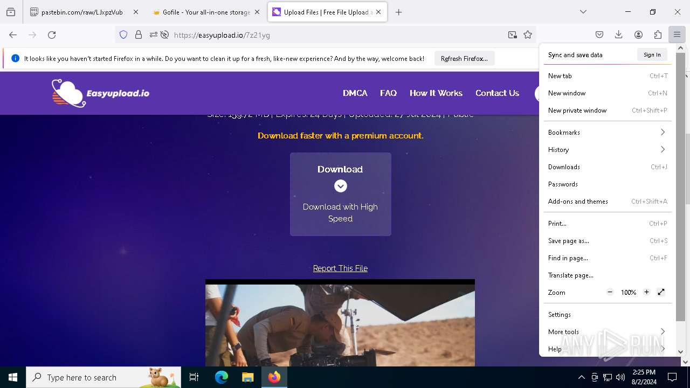Click Refresh Firefox button
Viewport: 690px width, 388px height.
[x=464, y=58]
